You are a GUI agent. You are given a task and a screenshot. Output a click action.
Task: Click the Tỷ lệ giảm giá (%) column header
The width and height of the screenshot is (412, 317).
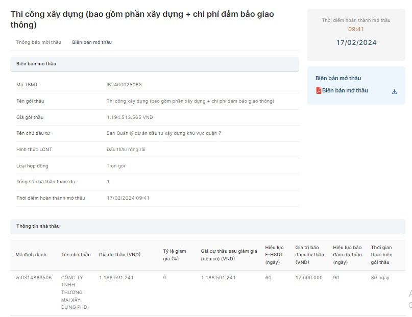point(176,254)
